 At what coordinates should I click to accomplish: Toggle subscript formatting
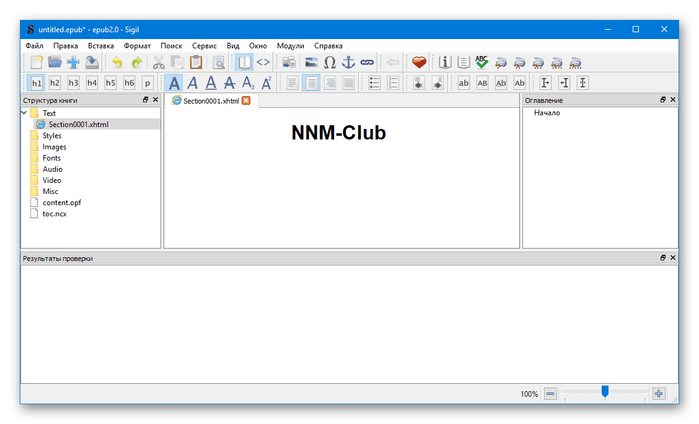[x=248, y=83]
